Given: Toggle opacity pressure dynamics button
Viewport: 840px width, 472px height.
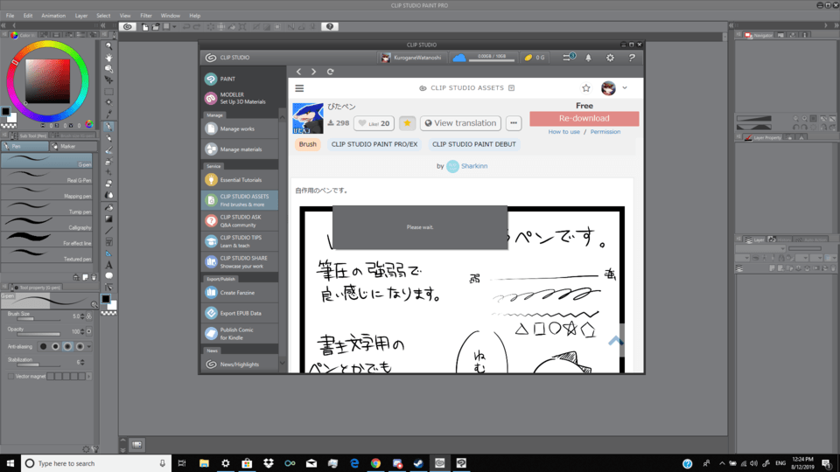Looking at the screenshot, I should [89, 332].
